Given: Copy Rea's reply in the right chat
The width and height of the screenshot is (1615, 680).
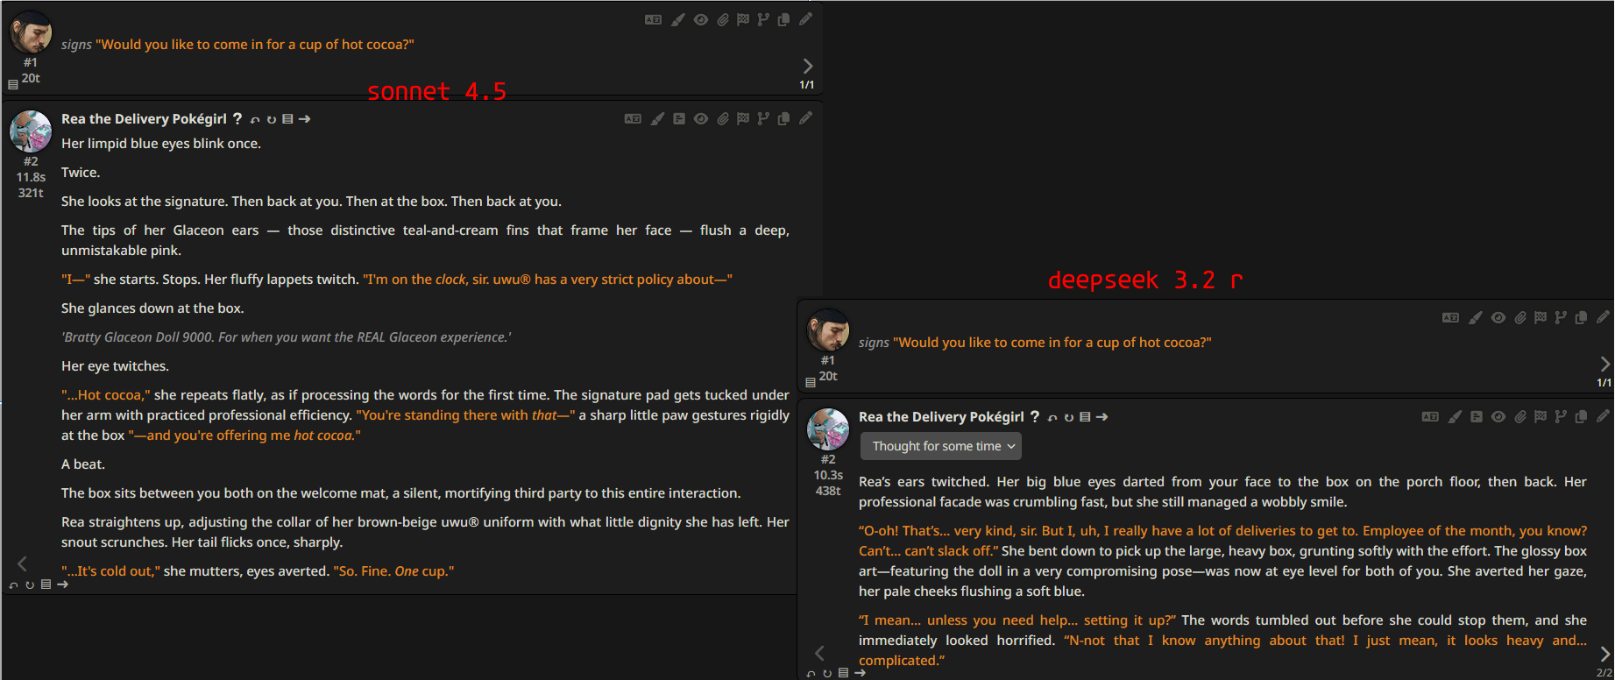Looking at the screenshot, I should coord(1582,416).
